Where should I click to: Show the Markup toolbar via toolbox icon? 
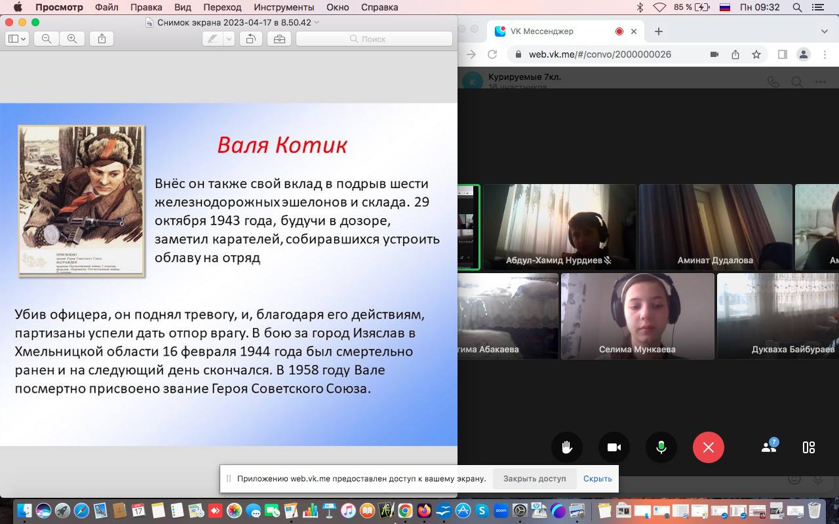(279, 39)
